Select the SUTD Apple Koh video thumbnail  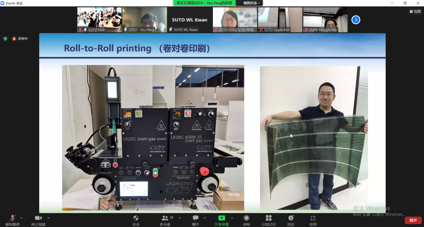pyautogui.click(x=280, y=20)
